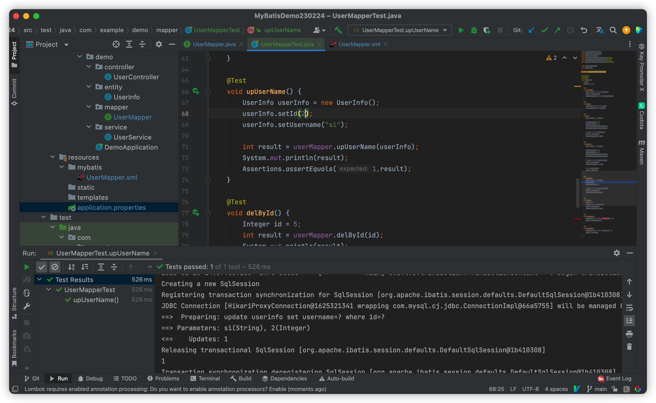Toggle soft-wrap in console output

click(629, 308)
